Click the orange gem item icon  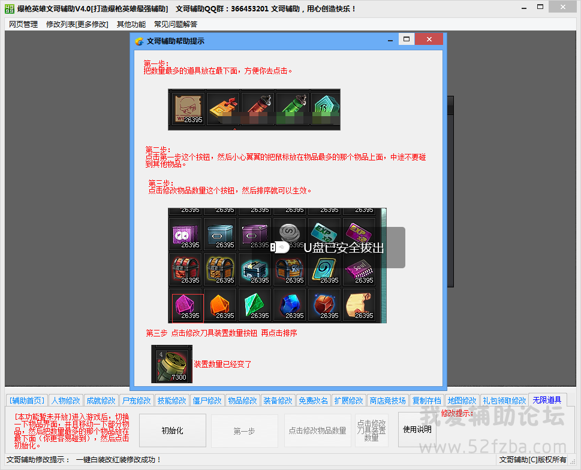click(x=221, y=306)
